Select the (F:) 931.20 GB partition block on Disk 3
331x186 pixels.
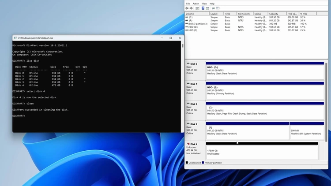coord(248,131)
